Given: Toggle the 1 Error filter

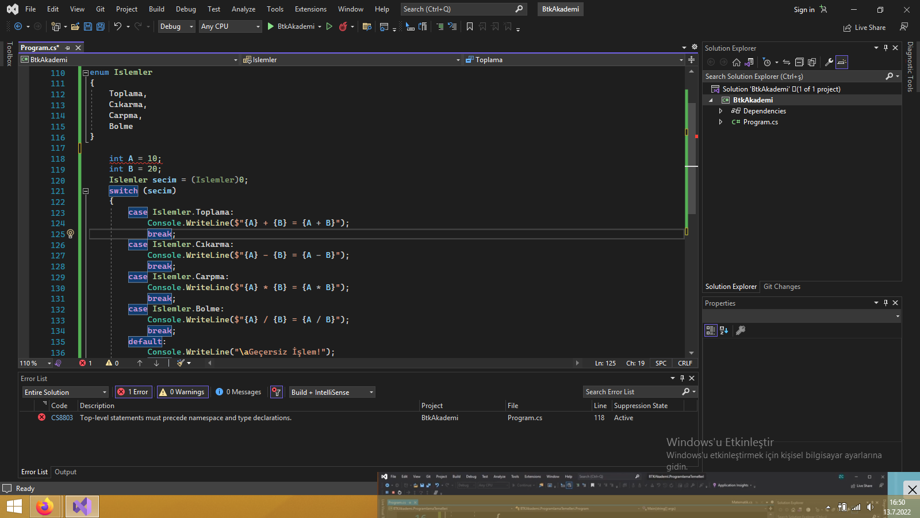Looking at the screenshot, I should click(133, 392).
